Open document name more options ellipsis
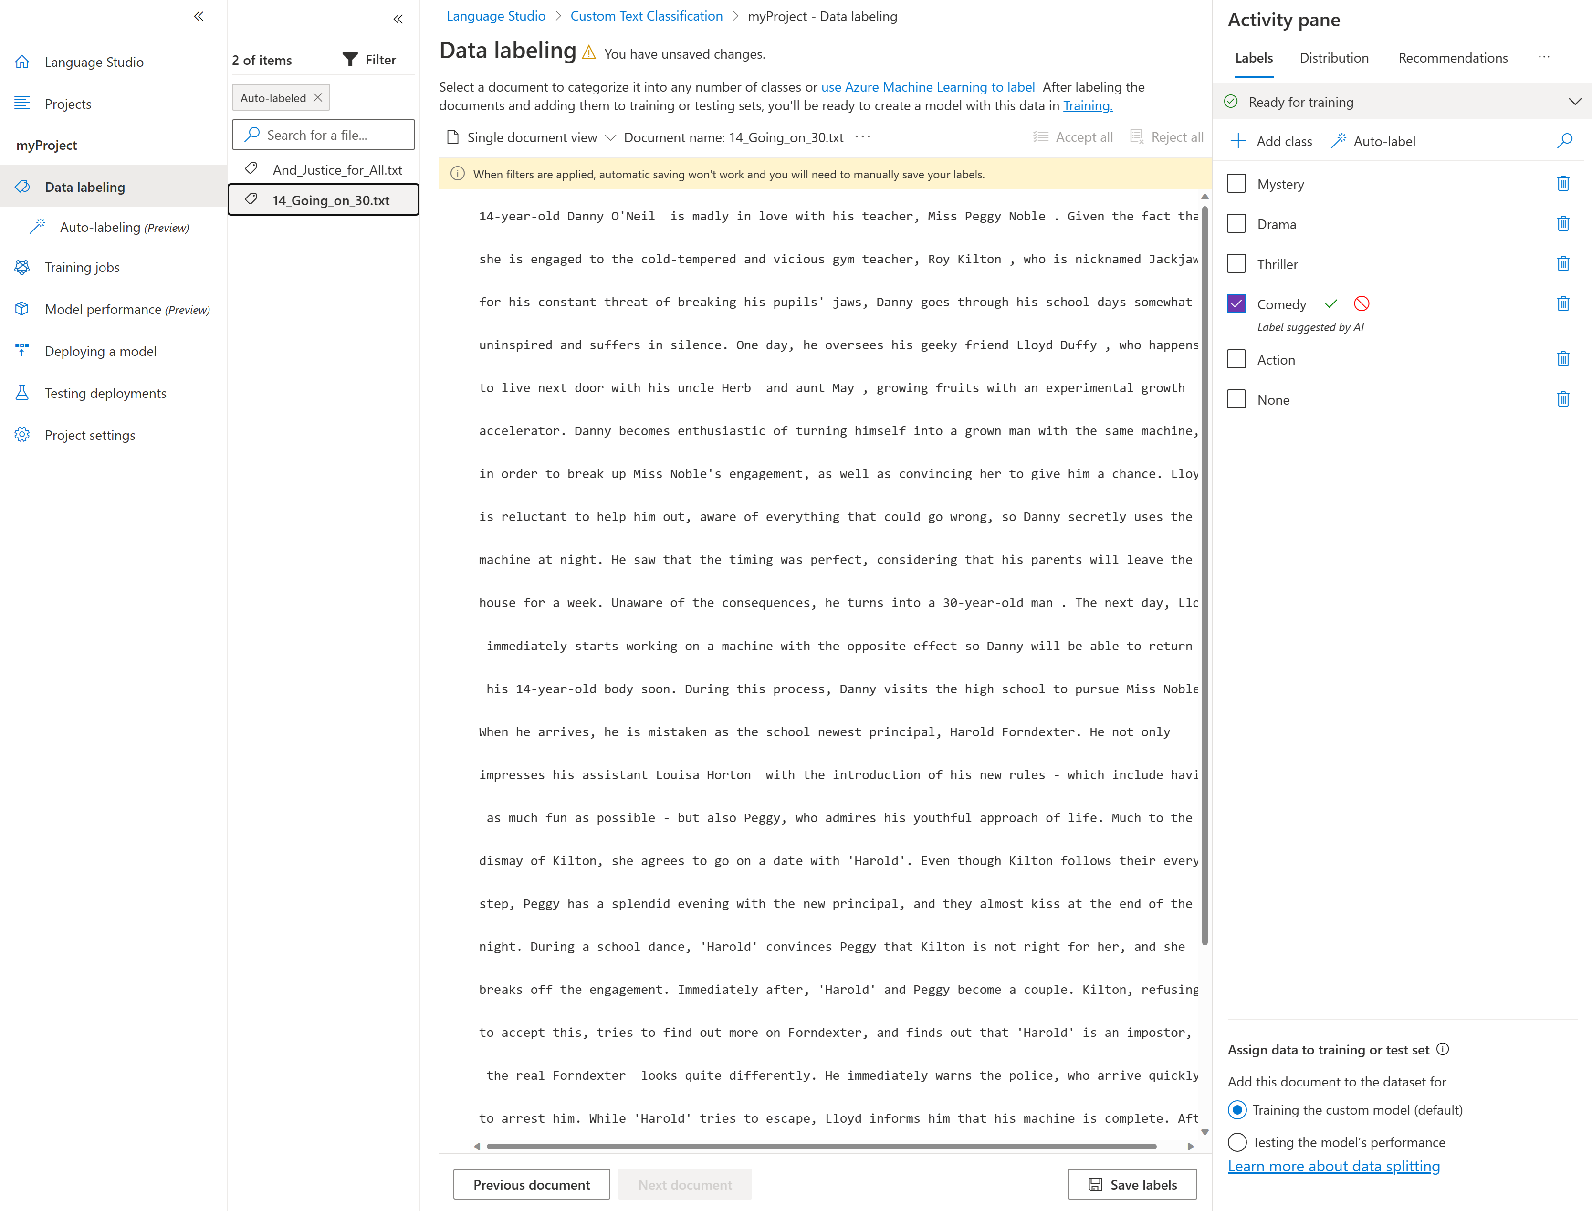 coord(863,137)
